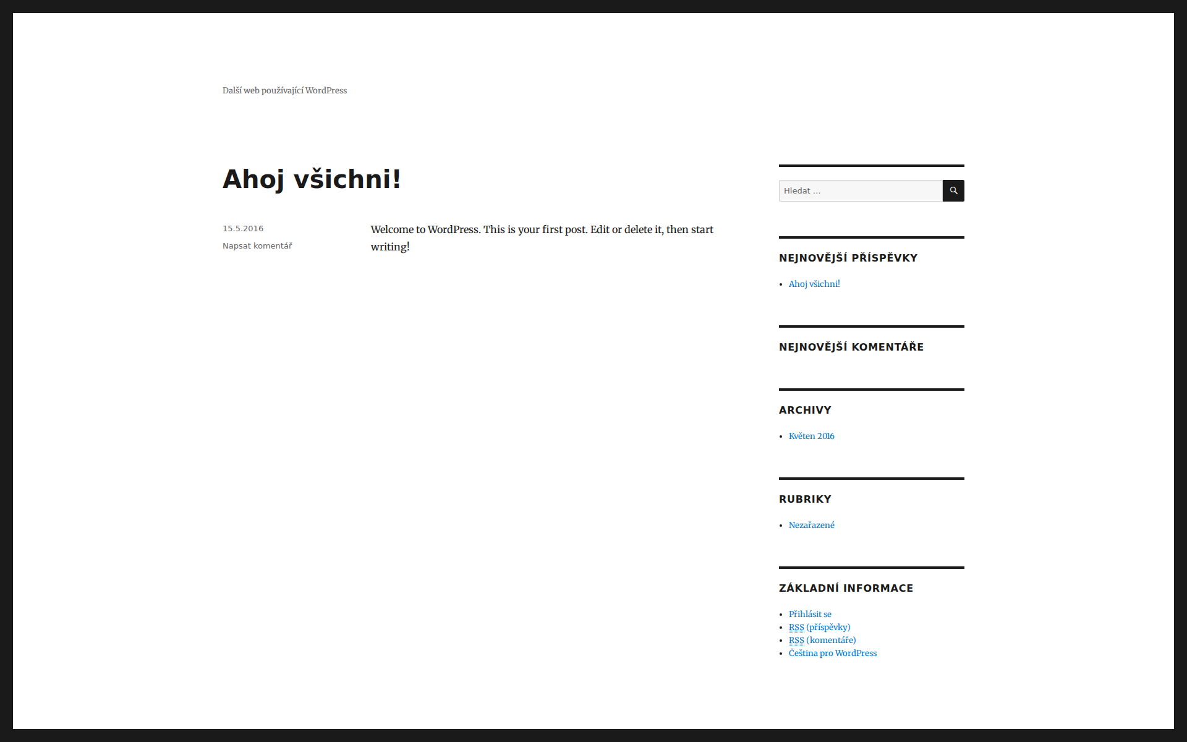Screen dimensions: 1187x742
Task: Click the "ARCHIVY" widget heading
Action: click(x=805, y=409)
